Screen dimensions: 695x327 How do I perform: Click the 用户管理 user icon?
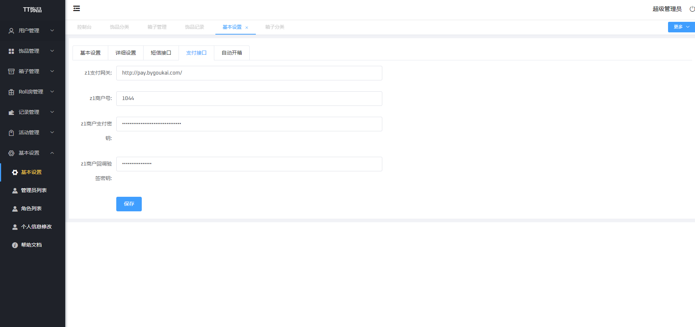(11, 31)
